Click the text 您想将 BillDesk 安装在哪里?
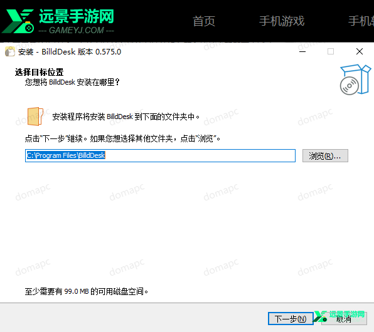Screen dimensions: 374x332 [72, 83]
